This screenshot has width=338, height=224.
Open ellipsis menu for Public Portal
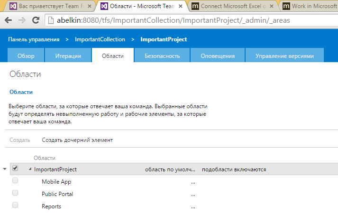(x=193, y=195)
